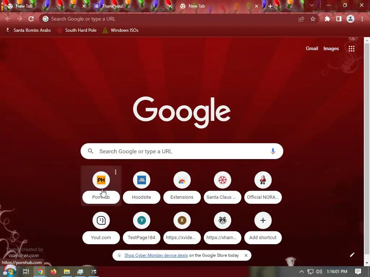
Task: Click the browser back arrow
Action: point(8,19)
